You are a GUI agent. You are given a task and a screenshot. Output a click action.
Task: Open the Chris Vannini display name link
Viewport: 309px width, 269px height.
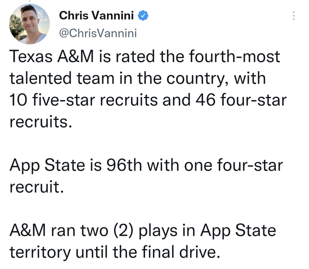[97, 15]
